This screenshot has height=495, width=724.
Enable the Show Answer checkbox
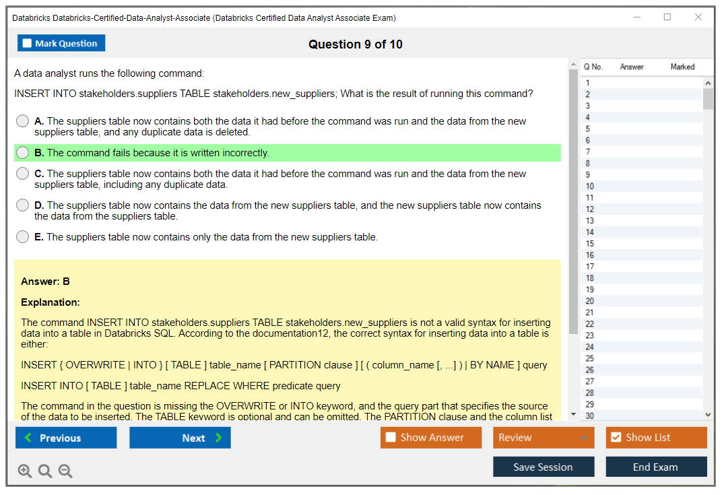(x=389, y=438)
